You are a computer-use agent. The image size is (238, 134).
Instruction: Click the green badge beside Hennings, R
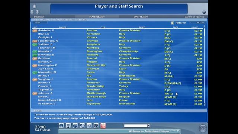tap(35, 55)
